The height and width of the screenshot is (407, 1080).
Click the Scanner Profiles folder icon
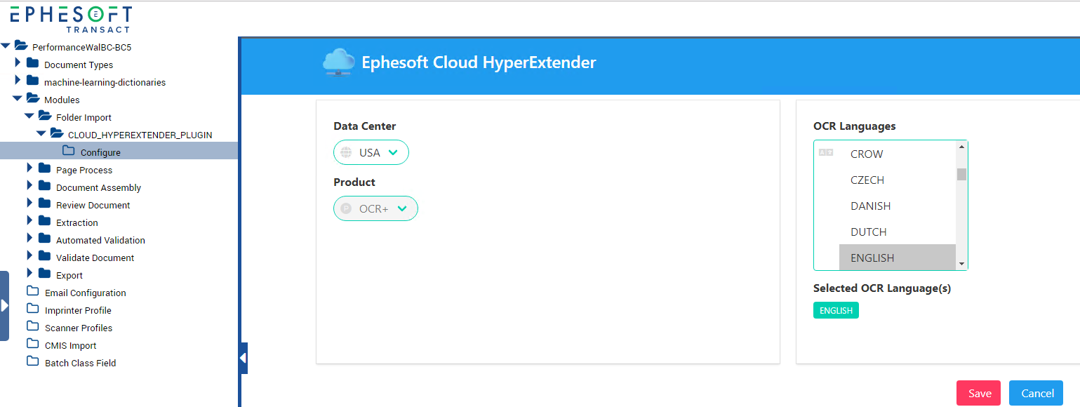pos(32,326)
